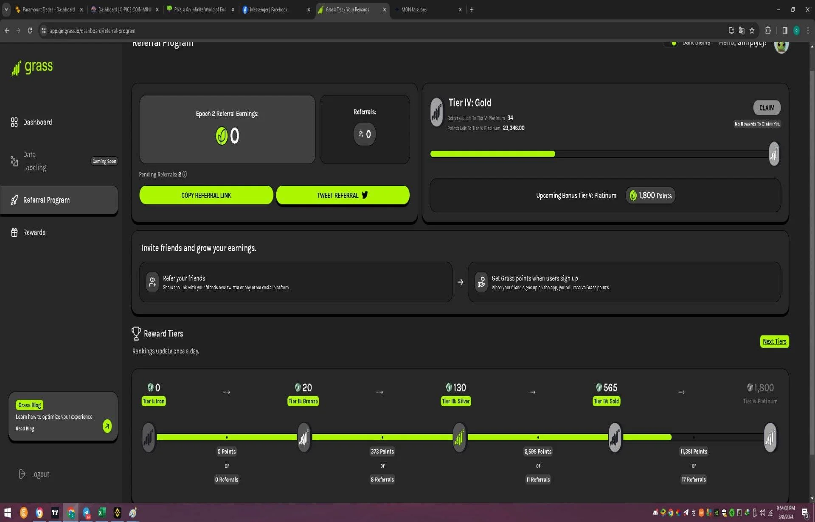Screen dimensions: 815x522
Task: Click the Grass logo in the sidebar
Action: (x=32, y=67)
